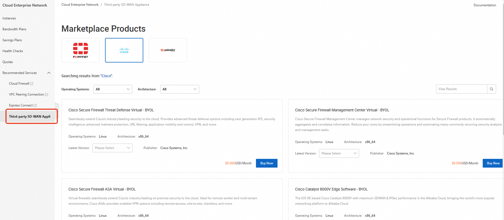
Task: Click the external link icon beside VPC Peering Connection
Action: pyautogui.click(x=47, y=94)
